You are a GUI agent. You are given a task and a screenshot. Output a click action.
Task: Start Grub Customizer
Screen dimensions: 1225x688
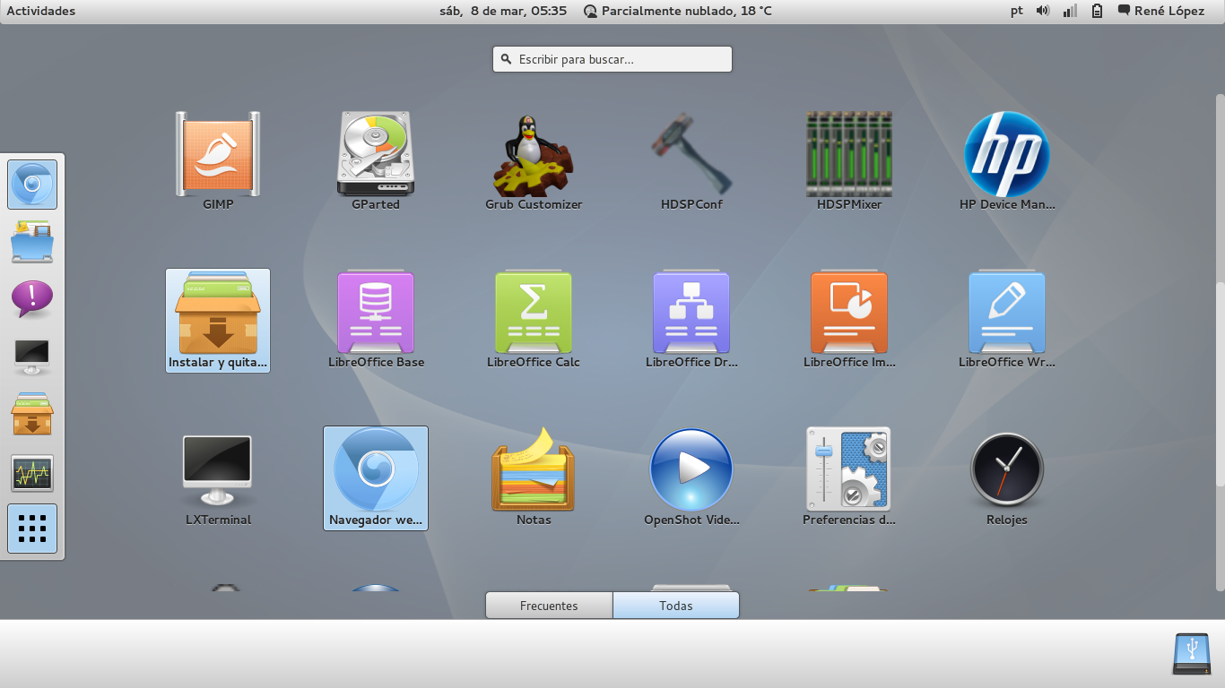(x=534, y=161)
